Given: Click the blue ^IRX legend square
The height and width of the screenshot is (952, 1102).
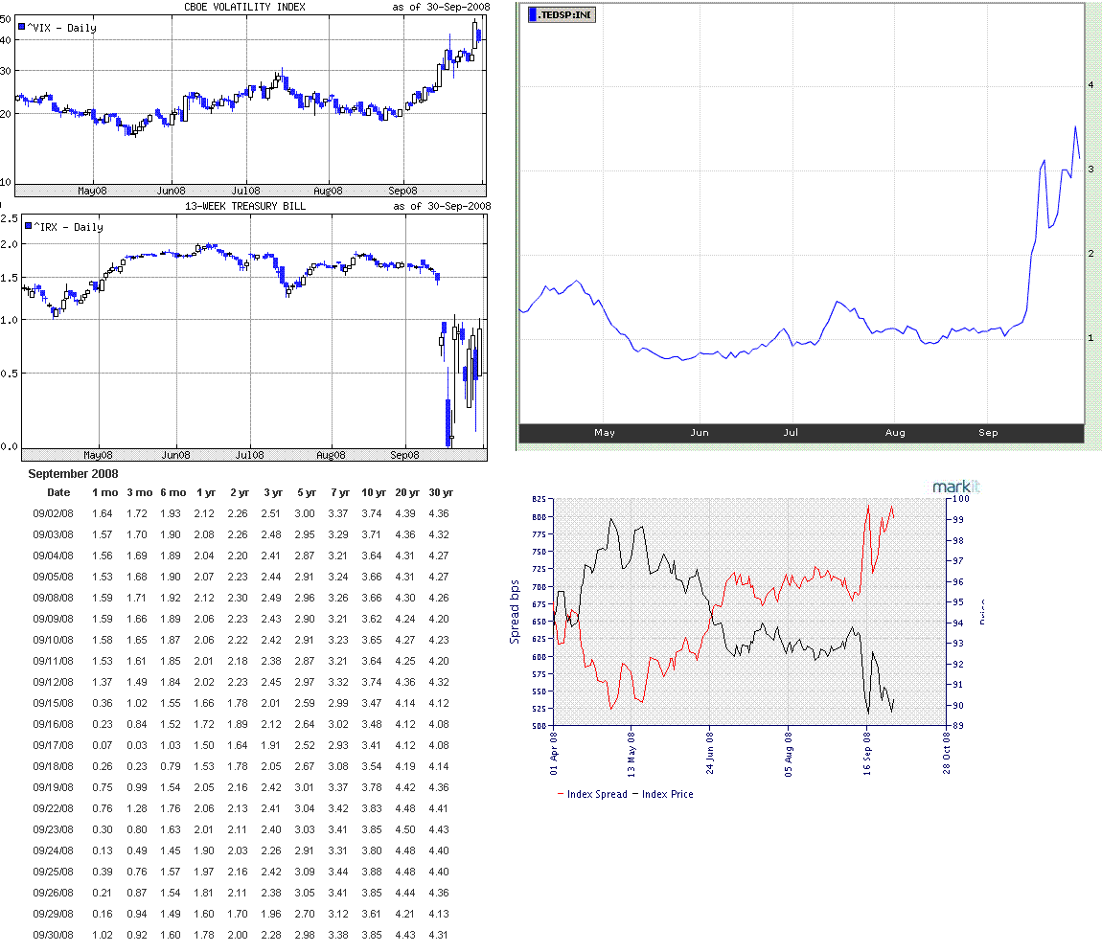Looking at the screenshot, I should 28,227.
